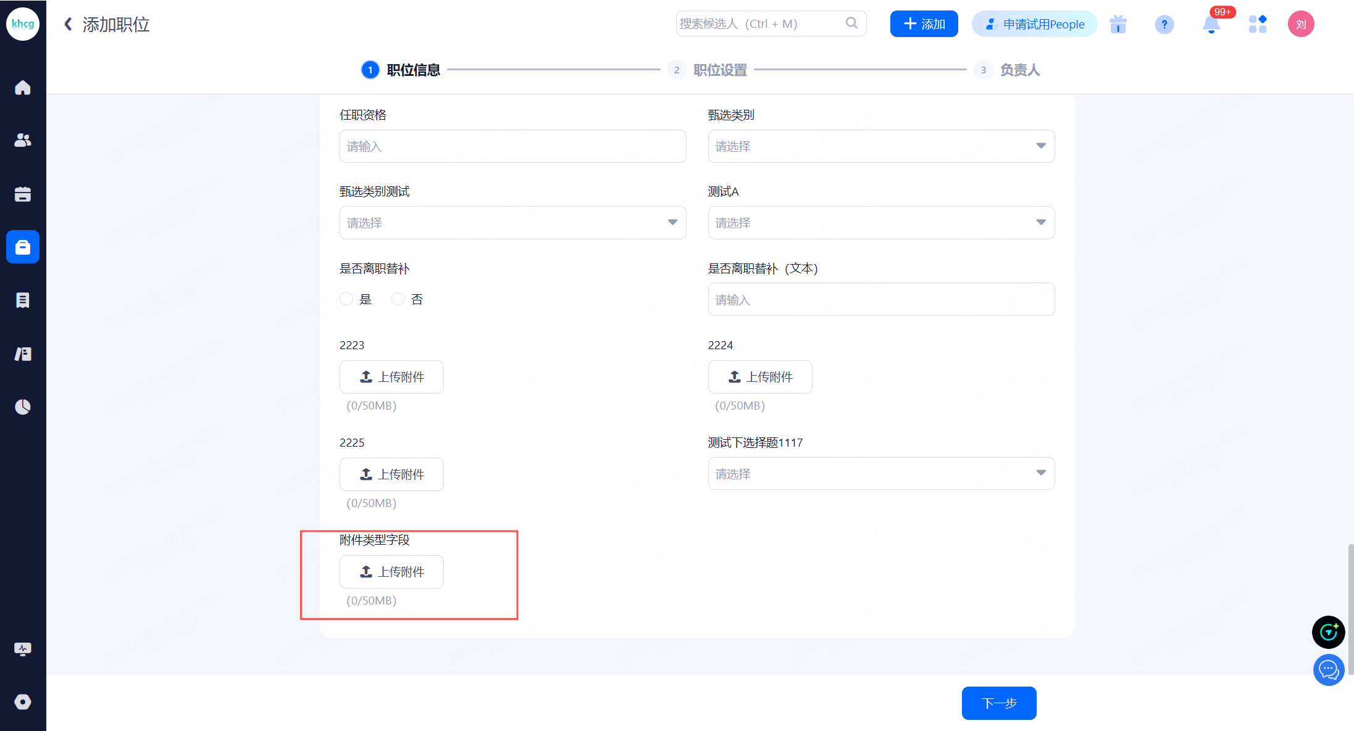Open the calendar icon in sidebar
Image resolution: width=1354 pixels, height=731 pixels.
[x=23, y=194]
